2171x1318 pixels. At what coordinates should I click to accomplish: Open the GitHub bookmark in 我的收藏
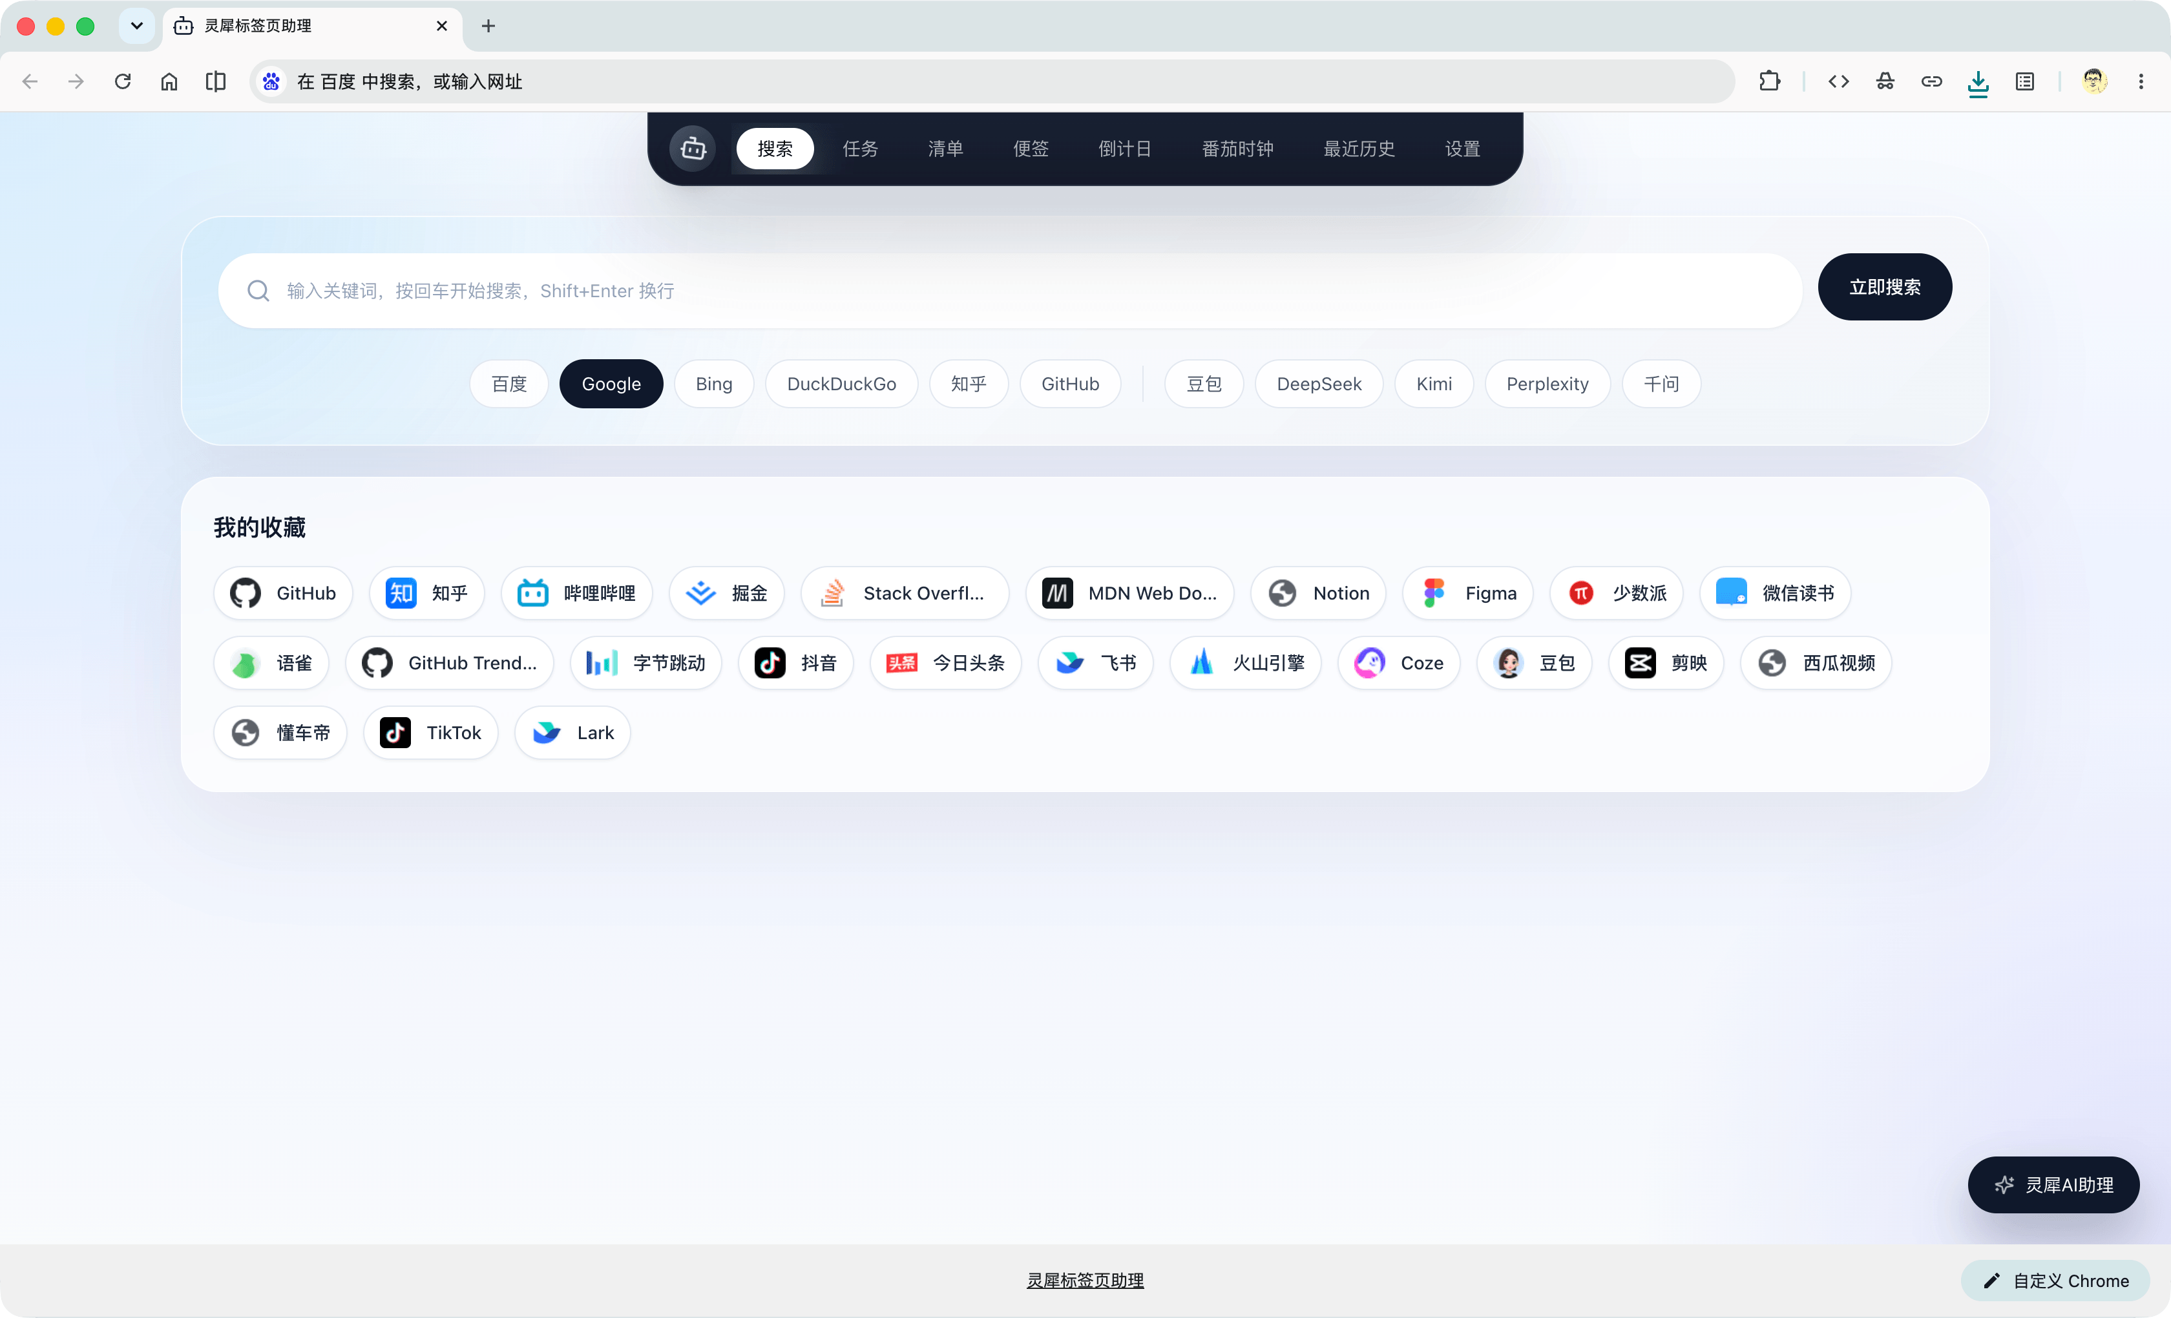point(283,593)
